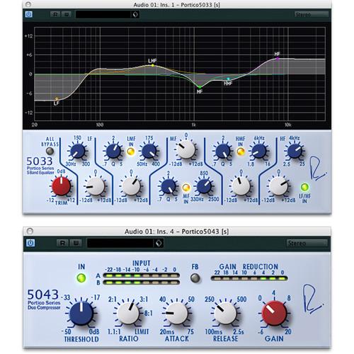Click the HF frequency knob (2.5–25)
The width and height of the screenshot is (354, 354).
point(295,151)
